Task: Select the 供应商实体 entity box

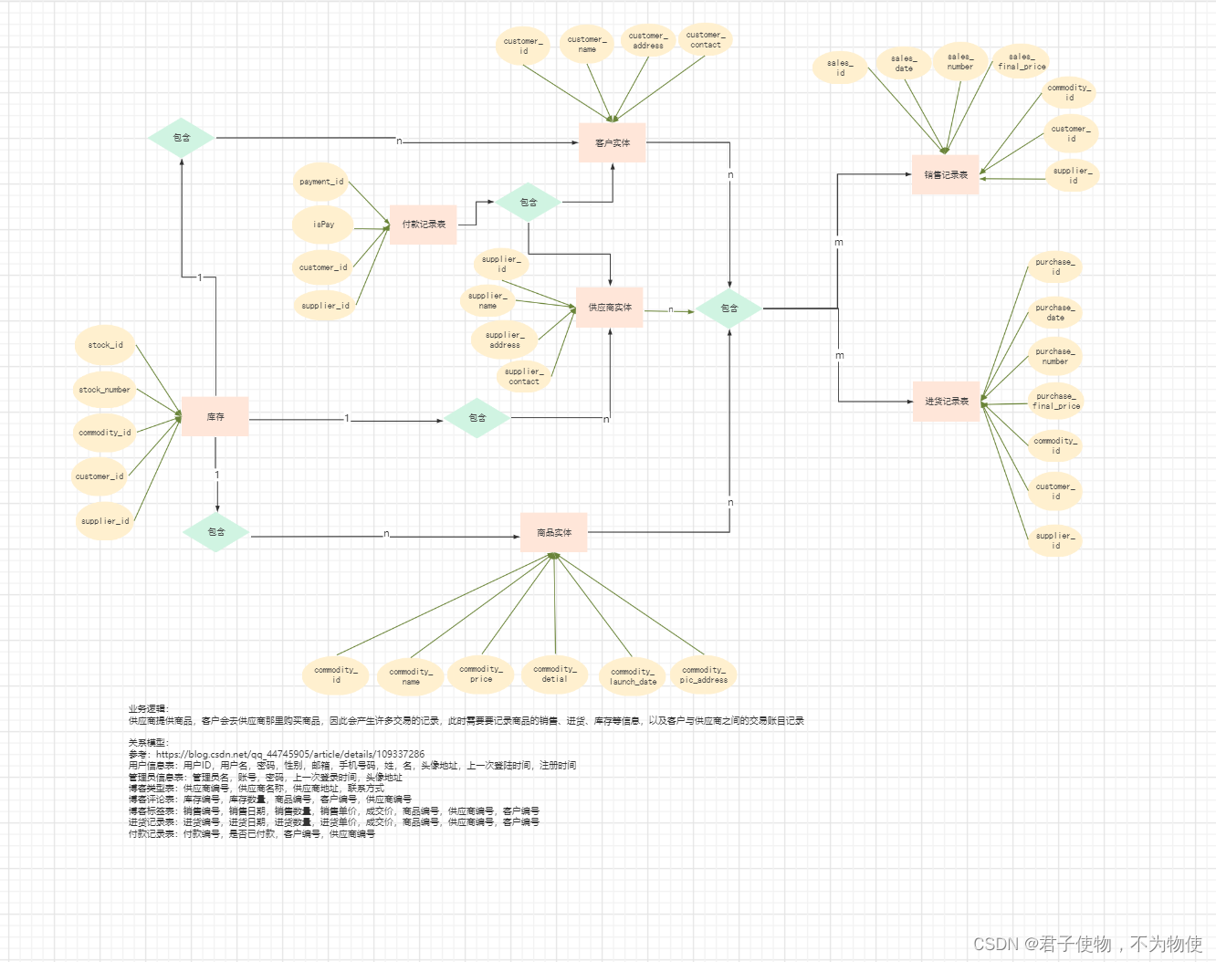Action: pos(610,308)
